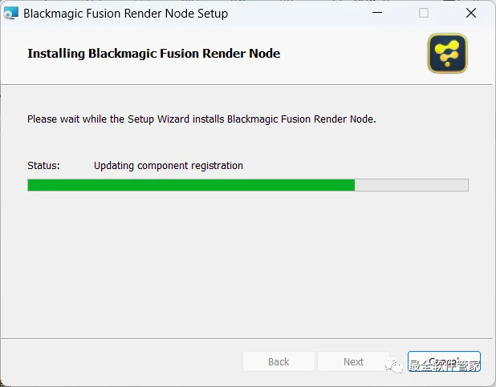Click the installer icon in the title bar
This screenshot has width=496, height=387.
coord(10,13)
